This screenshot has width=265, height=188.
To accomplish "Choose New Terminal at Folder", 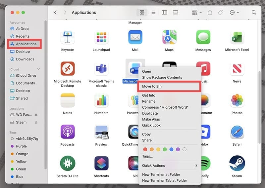I will (x=170, y=174).
